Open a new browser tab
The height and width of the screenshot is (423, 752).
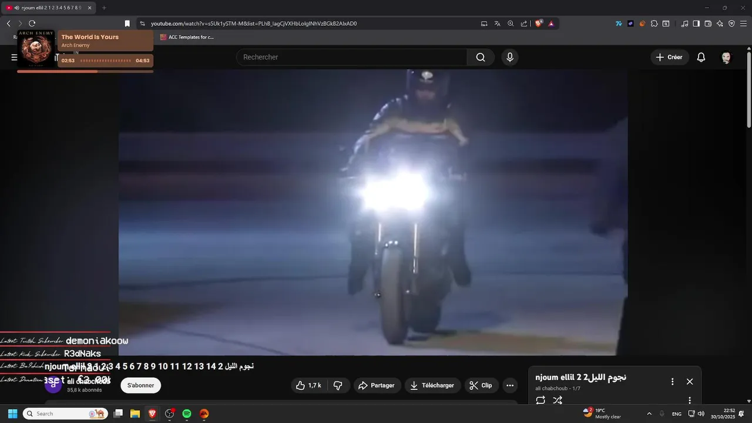point(104,8)
